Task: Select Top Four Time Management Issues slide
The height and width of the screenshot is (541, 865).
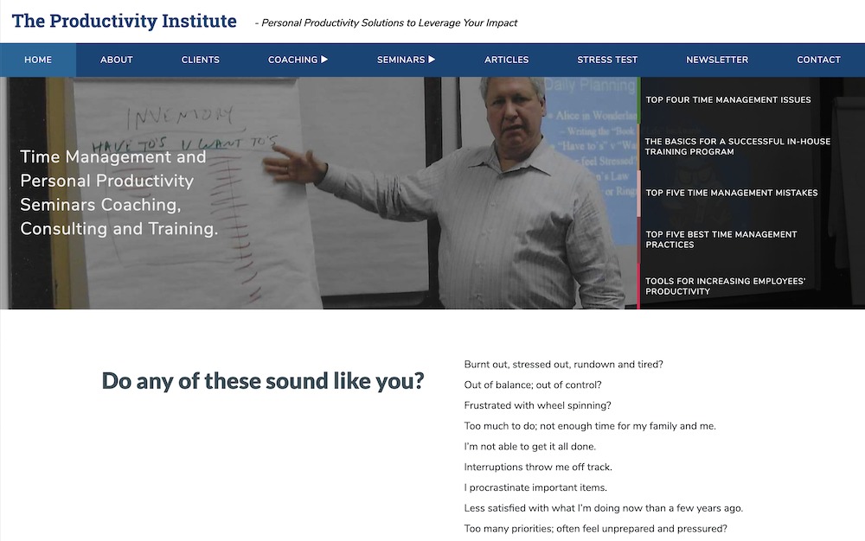Action: pyautogui.click(x=728, y=100)
